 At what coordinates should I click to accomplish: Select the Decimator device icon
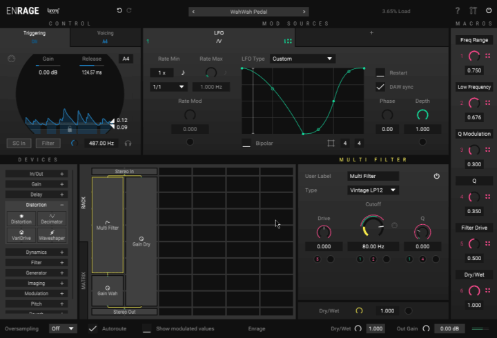coord(52,219)
